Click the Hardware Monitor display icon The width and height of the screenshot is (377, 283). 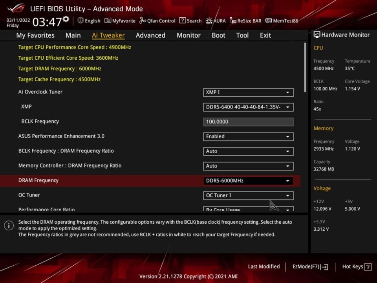[x=317, y=35]
